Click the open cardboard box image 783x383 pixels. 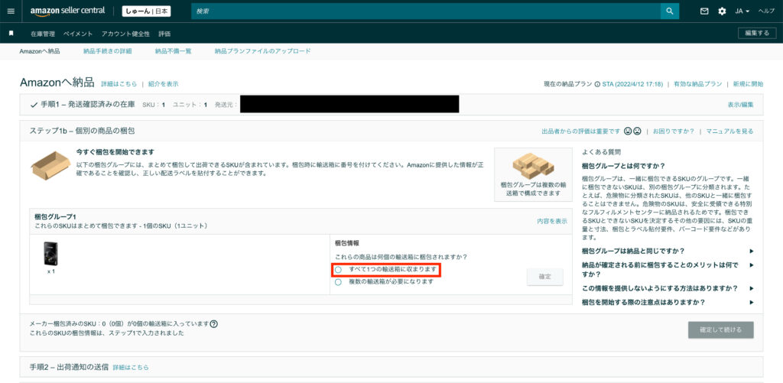coord(50,165)
